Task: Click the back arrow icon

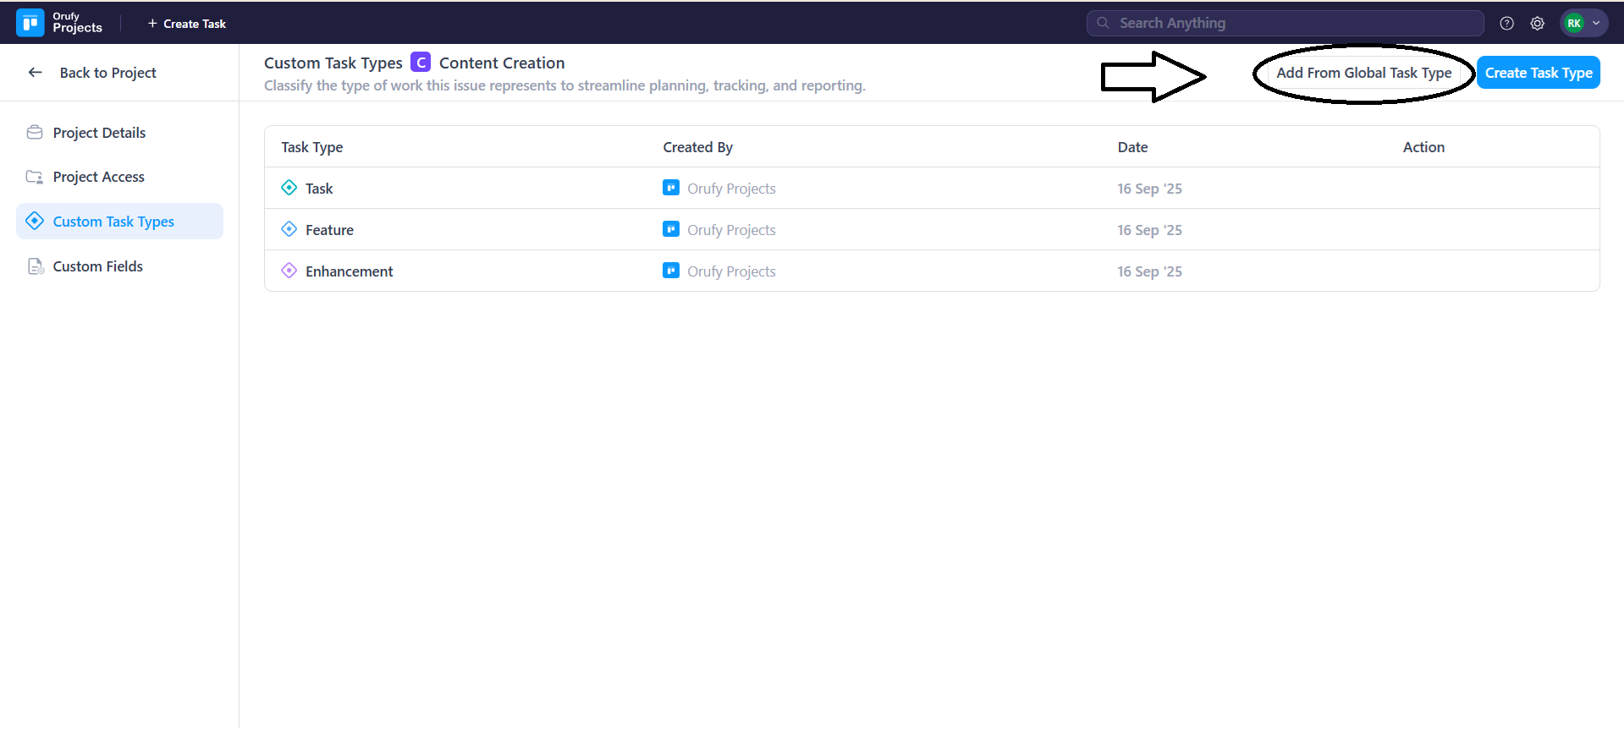Action: [36, 73]
